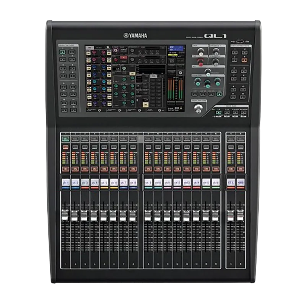Cue the ch 8 strip
306x306 pixels.
point(133,147)
